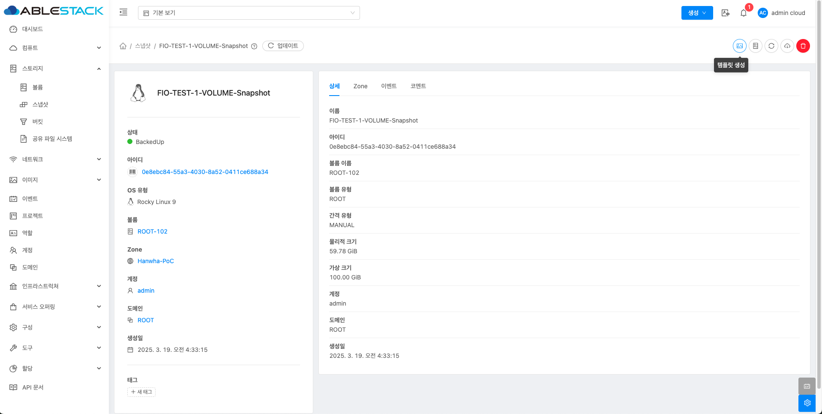Viewport: 822px width, 414px height.
Task: Add a new tag with 새 태그
Action: pos(141,392)
